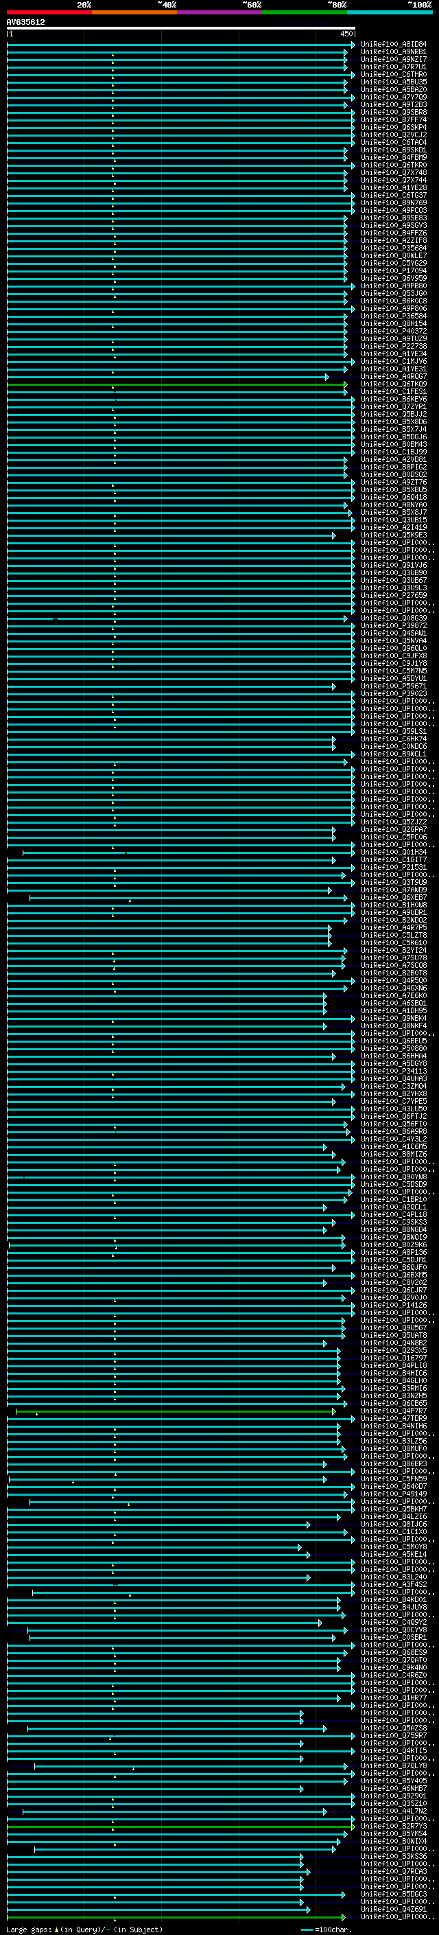Click the AV635612 query label
The width and height of the screenshot is (439, 1935).
(25, 22)
